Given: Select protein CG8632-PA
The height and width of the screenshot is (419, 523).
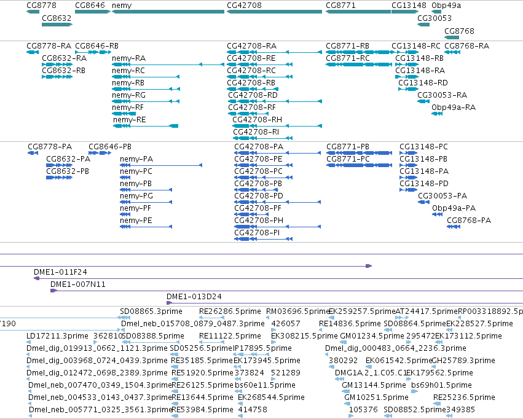Looking at the screenshot, I should click(x=59, y=165).
